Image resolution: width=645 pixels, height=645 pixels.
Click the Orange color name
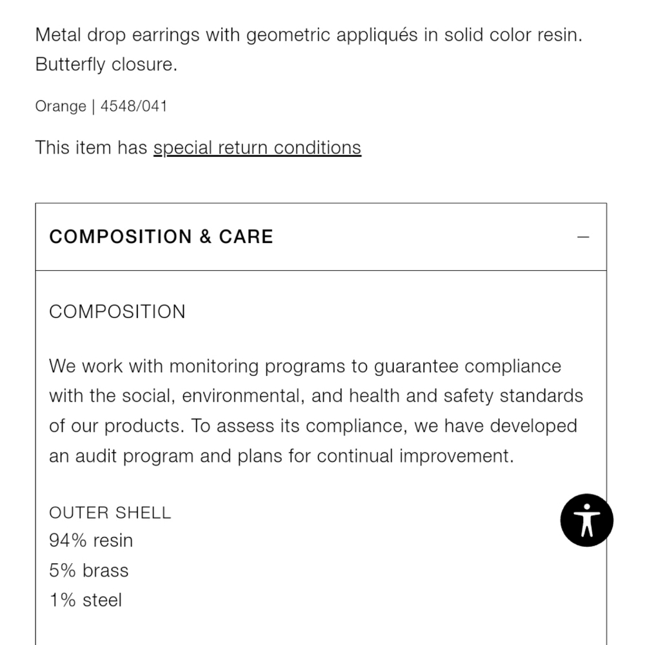61,106
